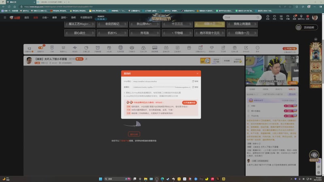The height and width of the screenshot is (182, 324).
Task: Open 活动说明 activity rules button
Action: point(307,28)
